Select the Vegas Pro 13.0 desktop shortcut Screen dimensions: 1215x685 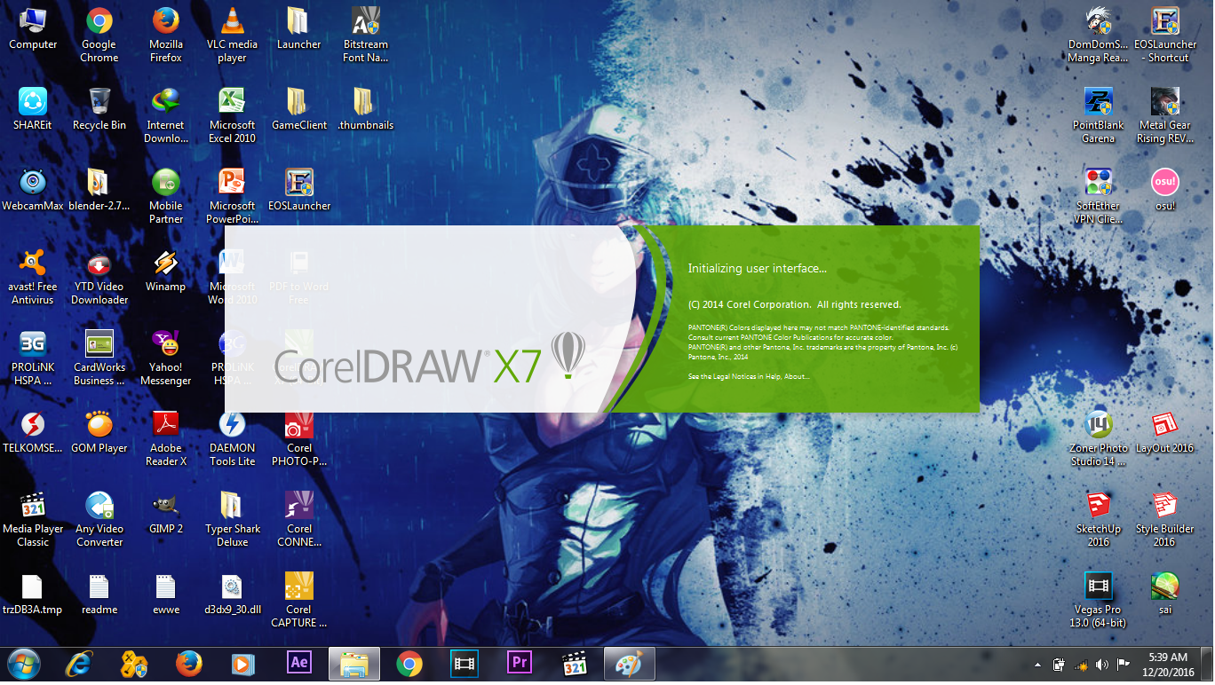click(1098, 601)
